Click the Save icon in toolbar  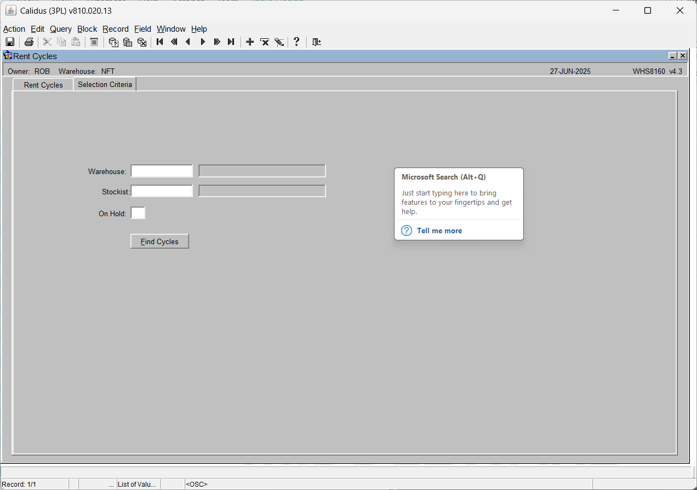point(10,42)
